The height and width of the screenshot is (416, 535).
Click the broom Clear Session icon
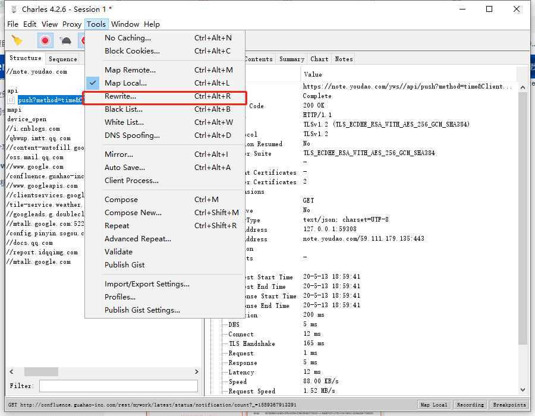click(17, 40)
